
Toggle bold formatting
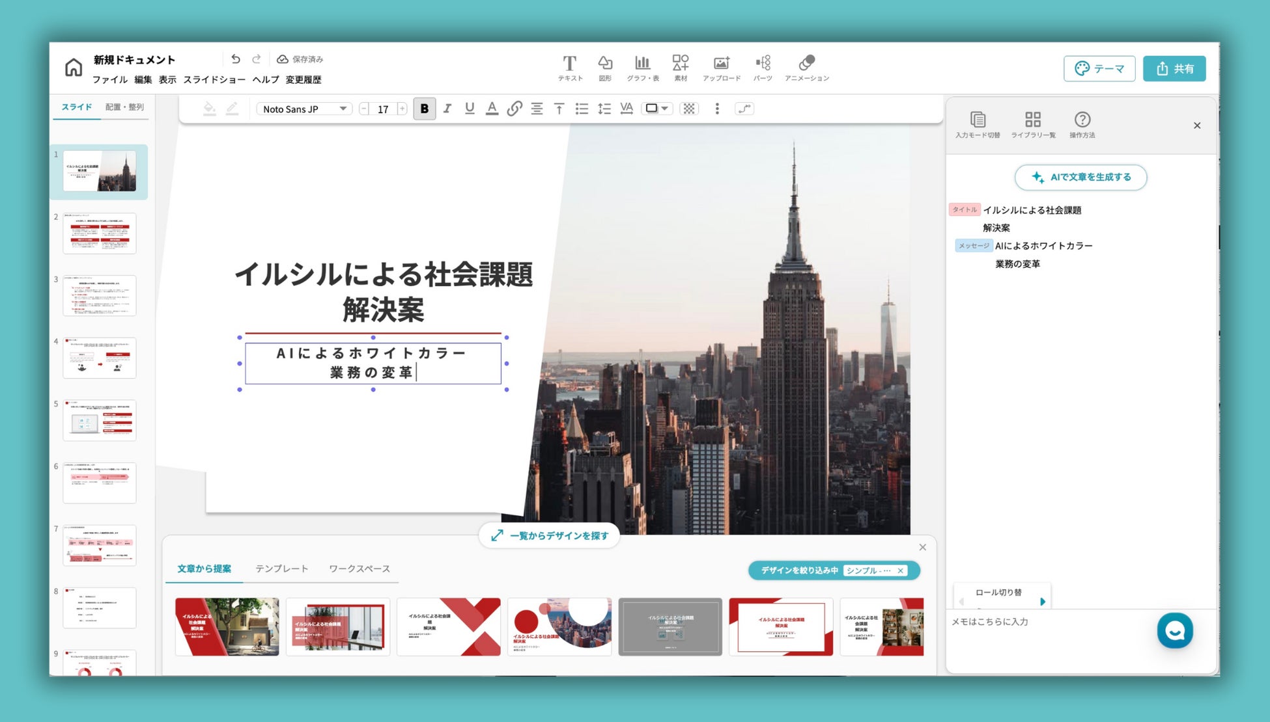[425, 109]
